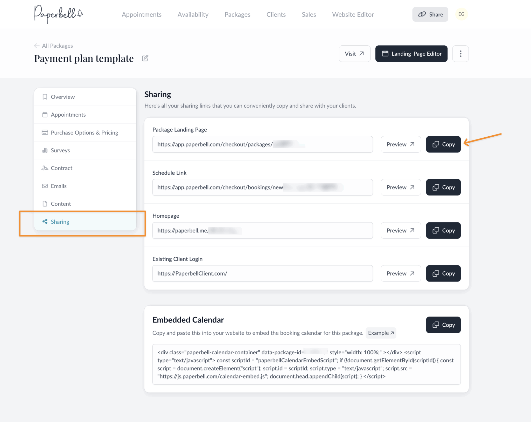Viewport: 531px width, 422px height.
Task: Open the Share menu in the top bar
Action: coord(430,14)
